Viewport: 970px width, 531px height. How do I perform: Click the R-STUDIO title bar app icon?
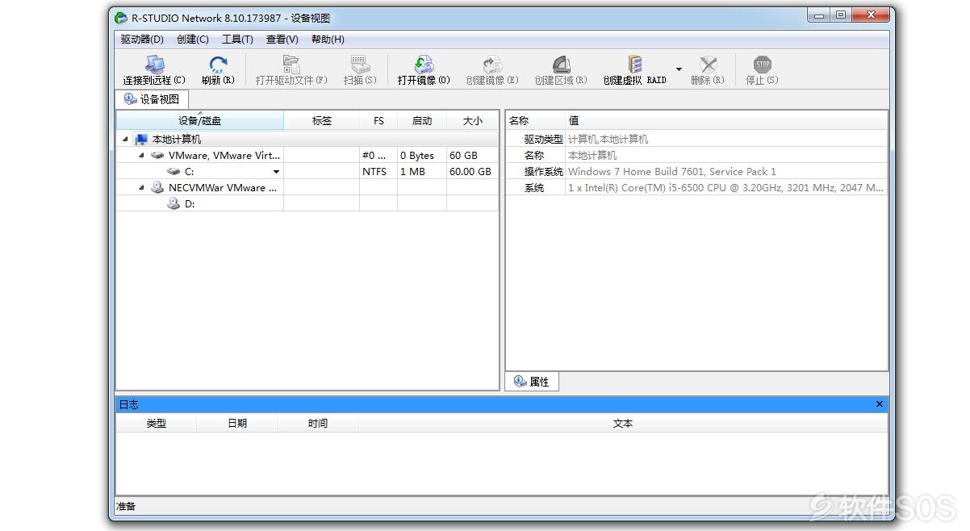coord(121,18)
